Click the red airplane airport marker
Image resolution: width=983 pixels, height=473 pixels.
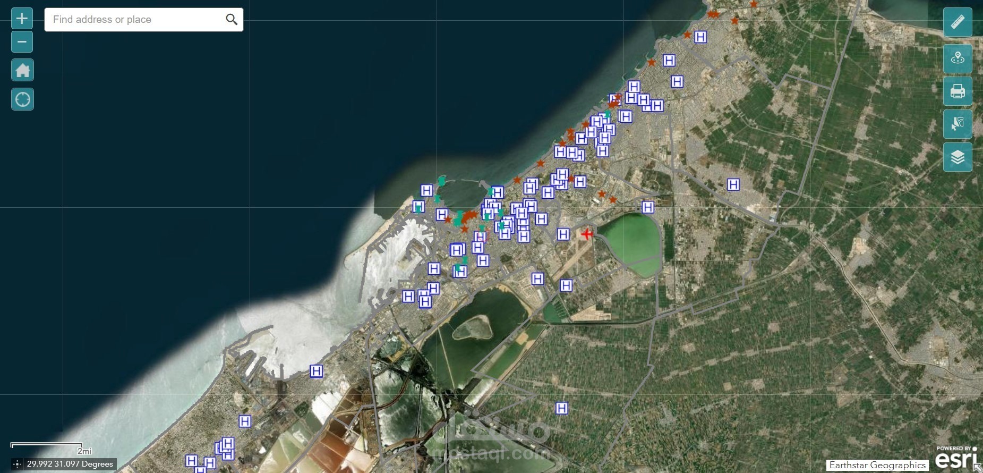coord(587,233)
